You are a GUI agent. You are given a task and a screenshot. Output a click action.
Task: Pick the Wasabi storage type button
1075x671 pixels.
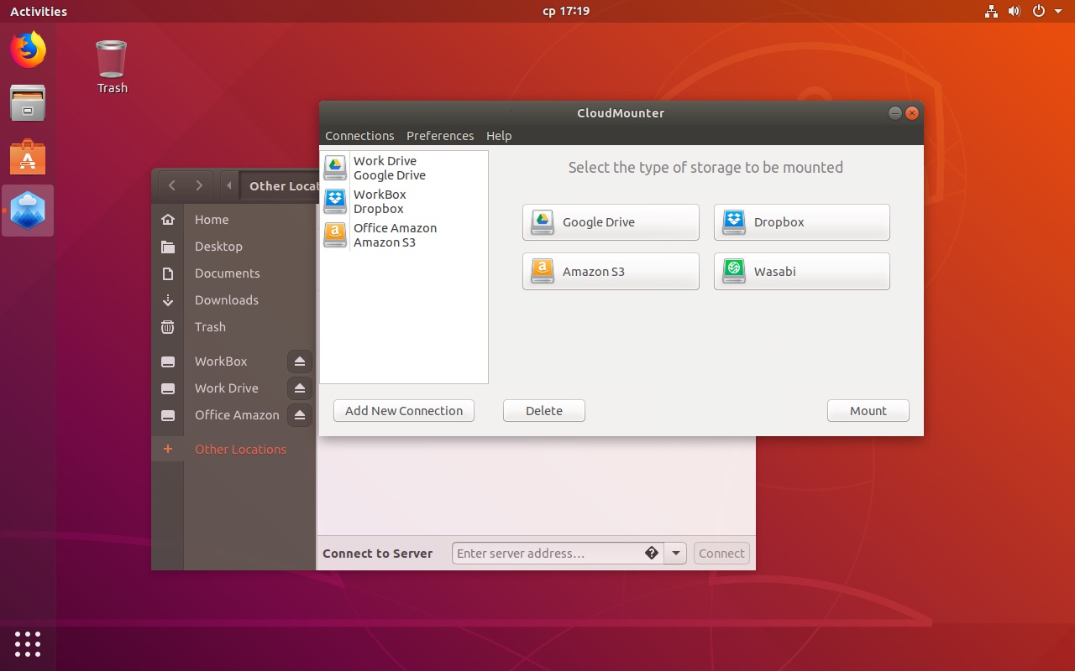coord(801,272)
